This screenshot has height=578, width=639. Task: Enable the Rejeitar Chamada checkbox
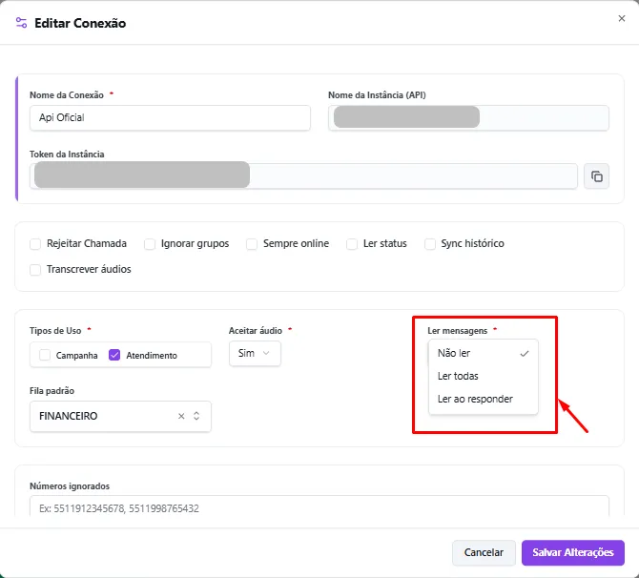click(35, 244)
